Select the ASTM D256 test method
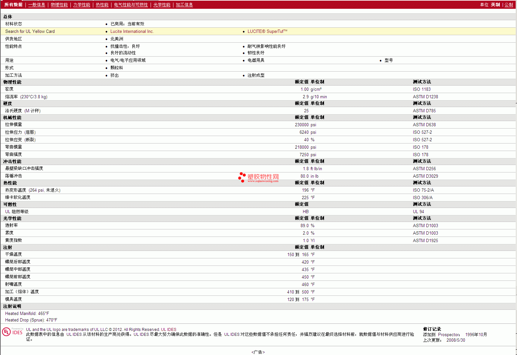Screen dimensions: 517x355 click(424, 169)
